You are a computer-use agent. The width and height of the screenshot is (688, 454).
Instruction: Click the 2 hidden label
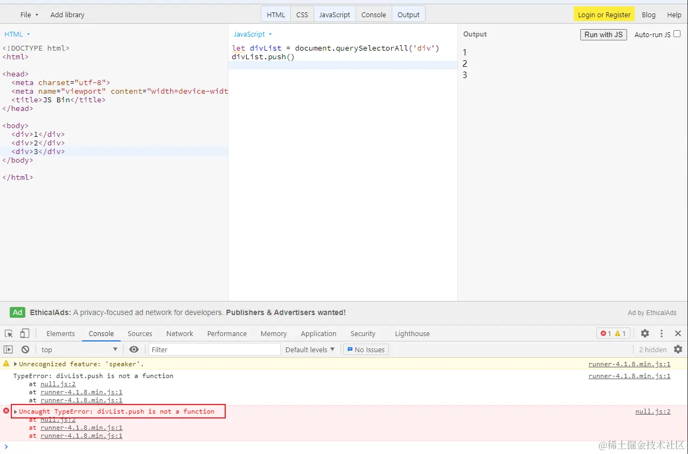[x=653, y=350]
